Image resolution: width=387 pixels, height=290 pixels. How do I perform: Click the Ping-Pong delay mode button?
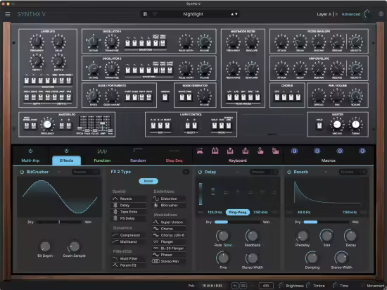[238, 213]
